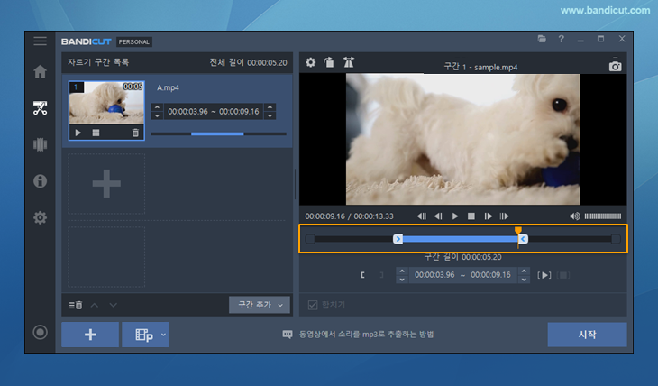Move the segment up with the up arrow

pyautogui.click(x=95, y=305)
